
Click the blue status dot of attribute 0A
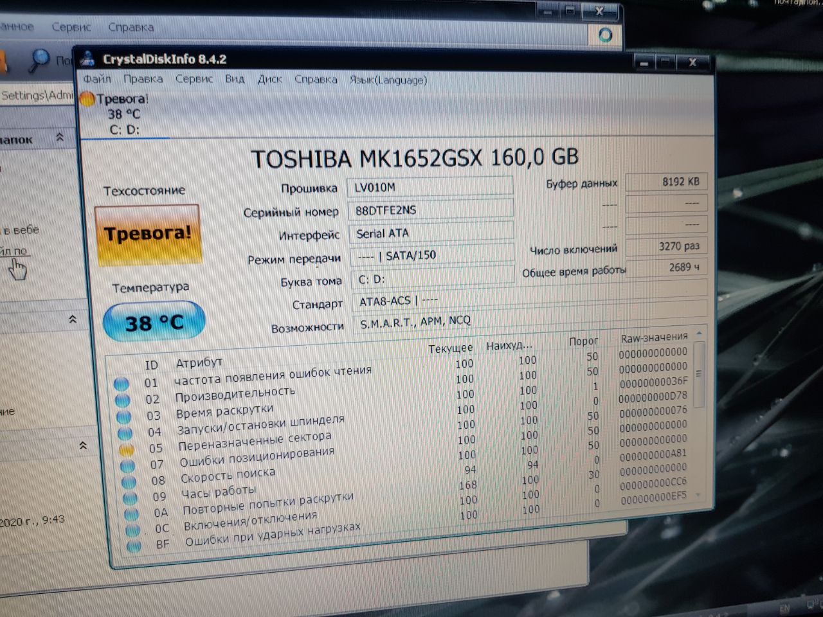click(131, 514)
